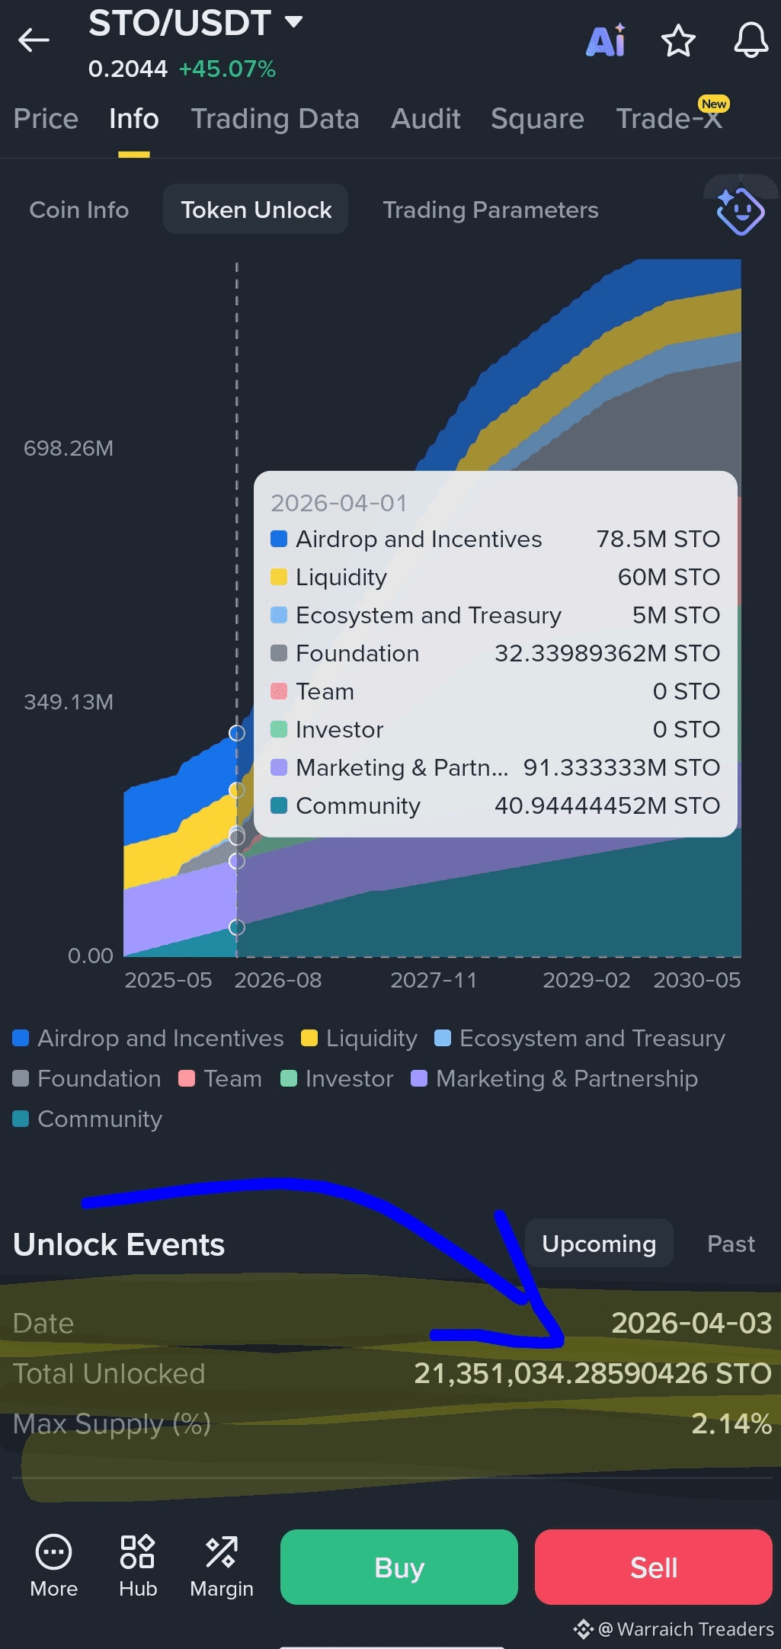Show Past unlock events

click(x=731, y=1244)
